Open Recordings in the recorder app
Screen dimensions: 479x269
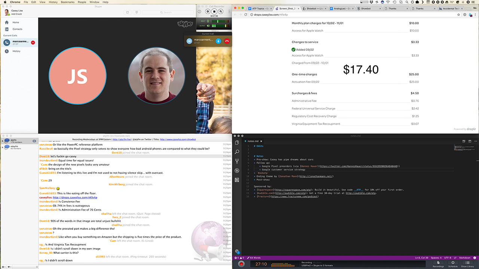pos(438,264)
